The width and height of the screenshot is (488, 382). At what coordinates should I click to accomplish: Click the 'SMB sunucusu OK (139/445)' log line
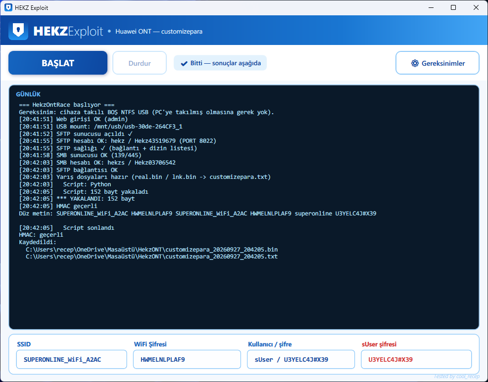pyautogui.click(x=80, y=155)
